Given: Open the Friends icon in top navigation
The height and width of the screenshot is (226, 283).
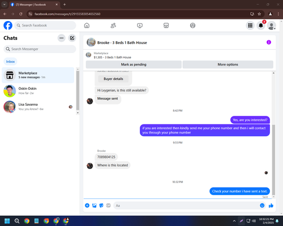Looking at the screenshot, I should click(113, 25).
